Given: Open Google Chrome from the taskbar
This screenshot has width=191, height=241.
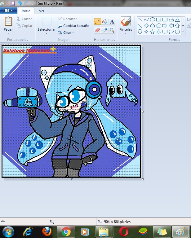Looking at the screenshot, I should pyautogui.click(x=66, y=232).
